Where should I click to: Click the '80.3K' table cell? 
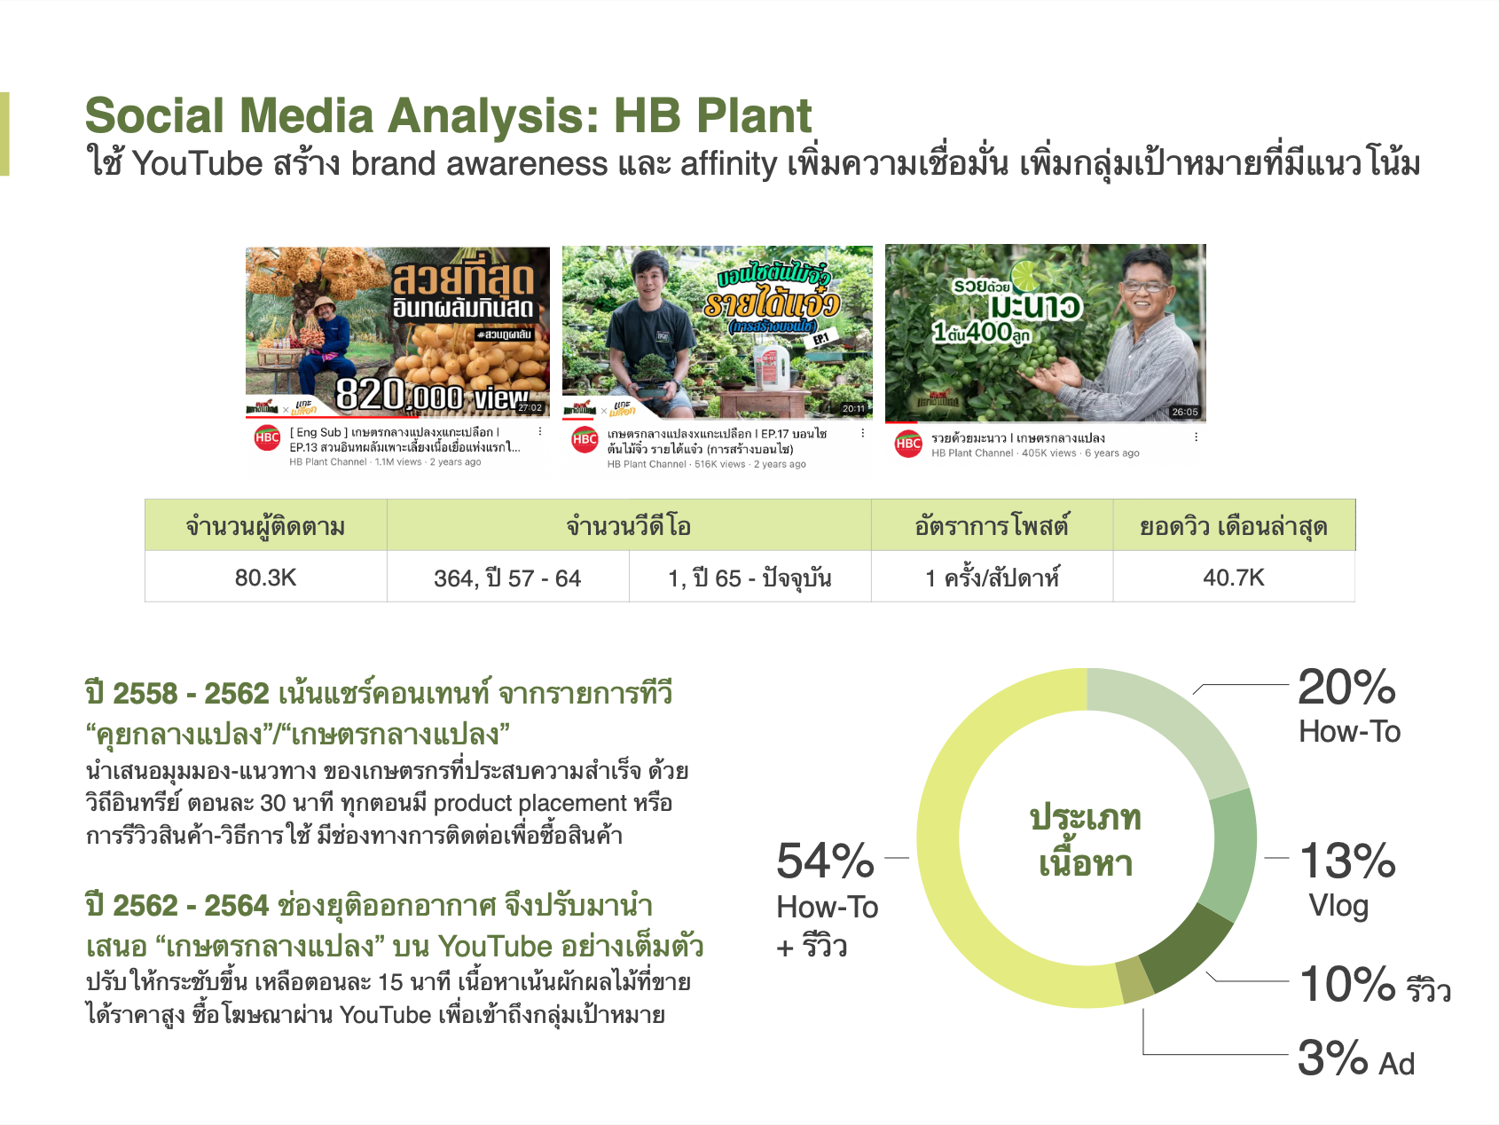click(266, 577)
